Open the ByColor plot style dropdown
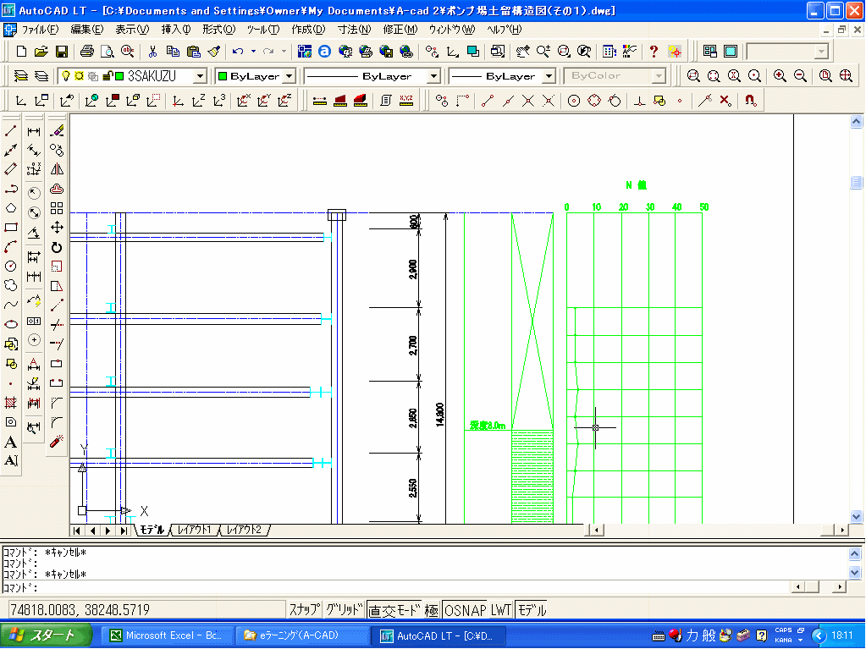Viewport: 866px width, 649px height. [x=659, y=76]
